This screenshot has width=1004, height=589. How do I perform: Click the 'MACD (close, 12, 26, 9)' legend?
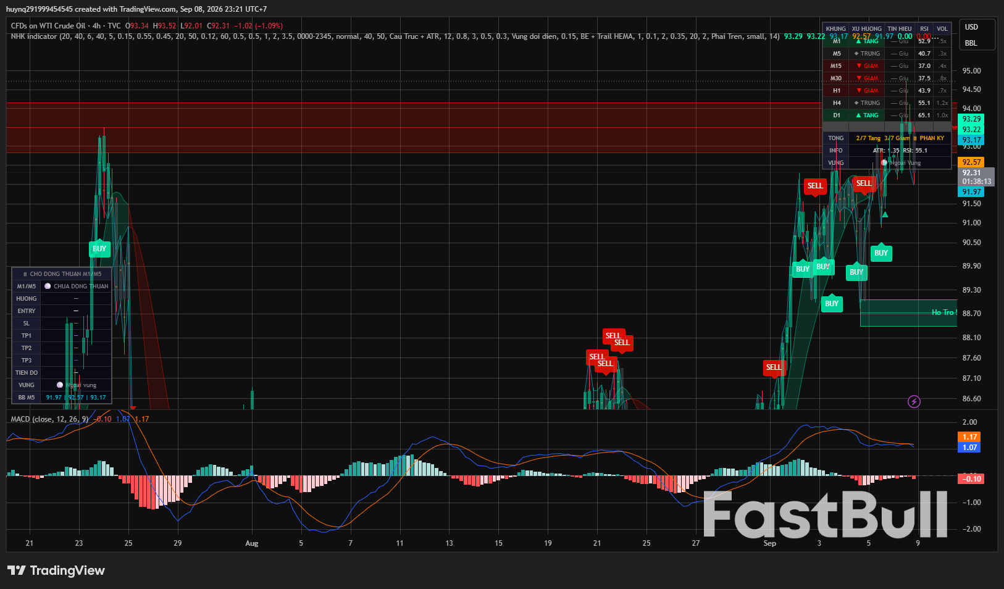point(50,419)
